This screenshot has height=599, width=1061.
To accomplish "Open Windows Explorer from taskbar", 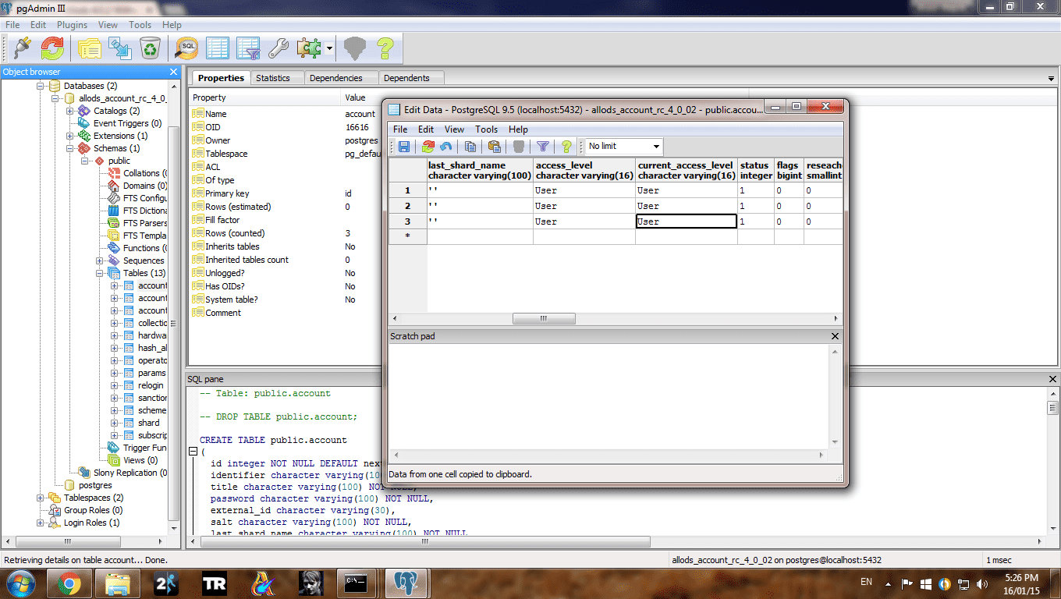I will 117,583.
